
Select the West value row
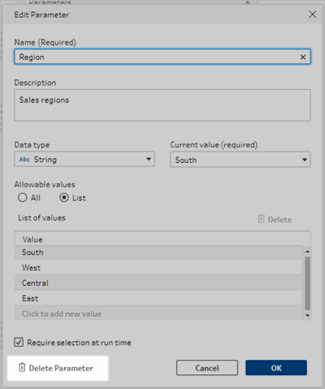tap(158, 267)
